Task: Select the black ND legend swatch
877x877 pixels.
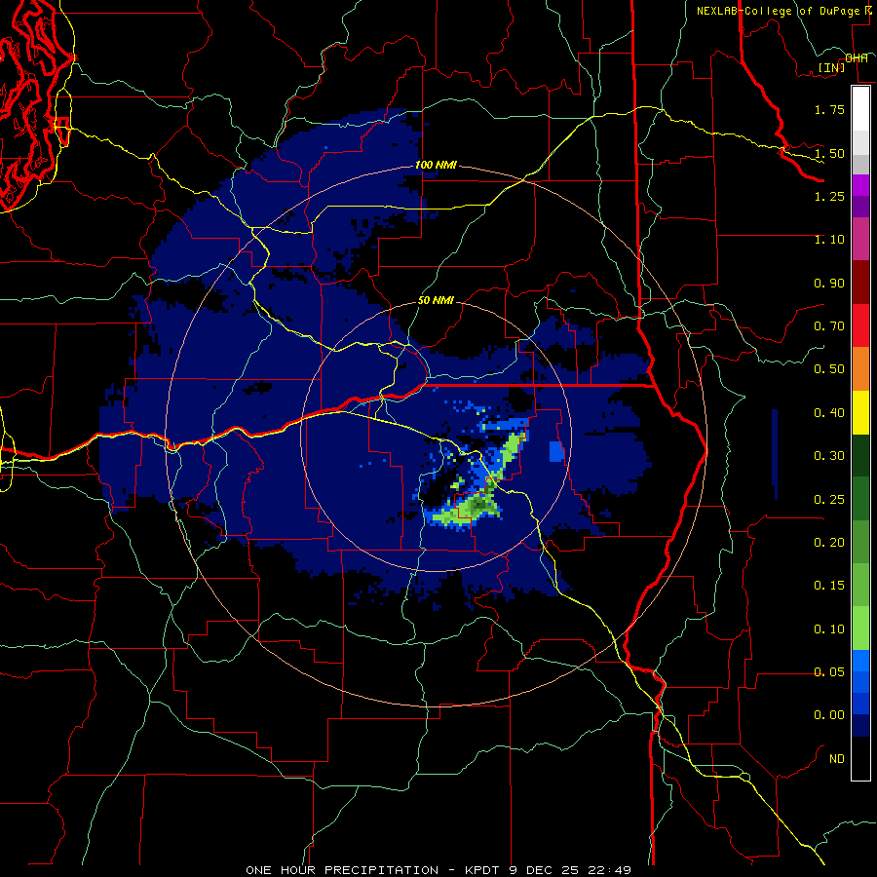Action: [x=860, y=758]
